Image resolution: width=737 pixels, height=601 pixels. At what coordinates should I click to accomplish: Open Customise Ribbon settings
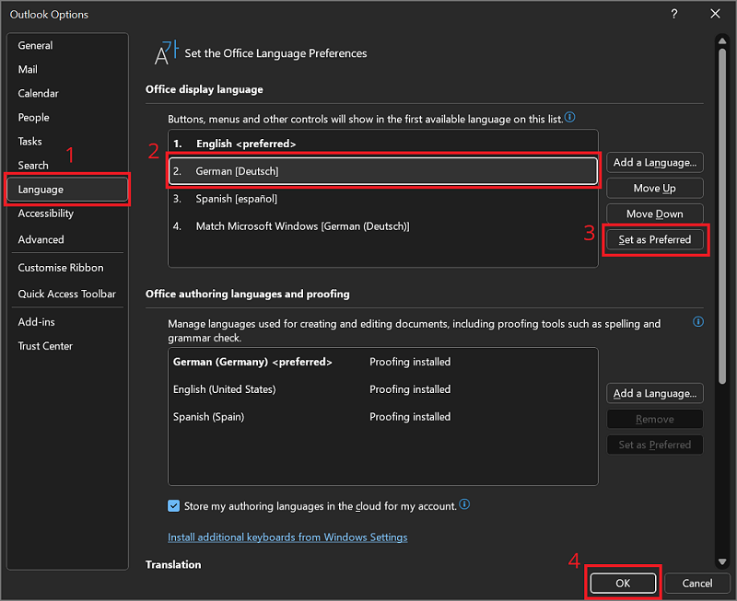67,268
